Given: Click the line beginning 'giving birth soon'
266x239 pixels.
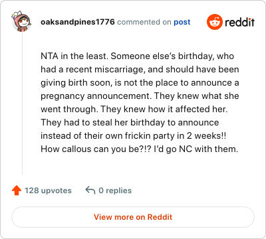Looking at the screenshot, I should click(x=140, y=83).
